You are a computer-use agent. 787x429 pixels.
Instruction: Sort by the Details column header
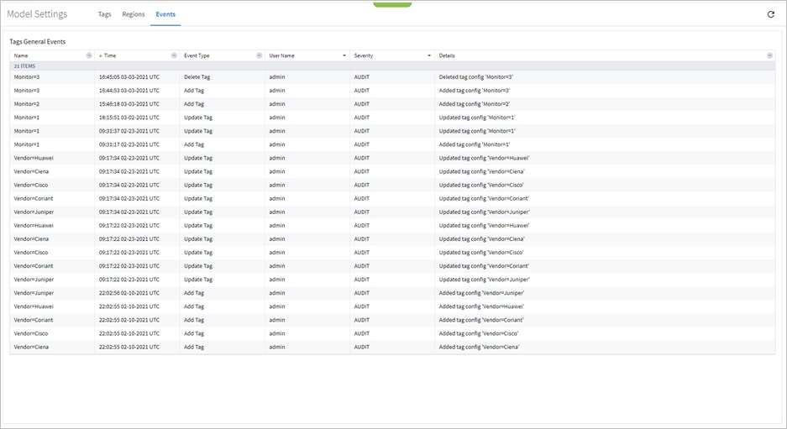pos(447,55)
